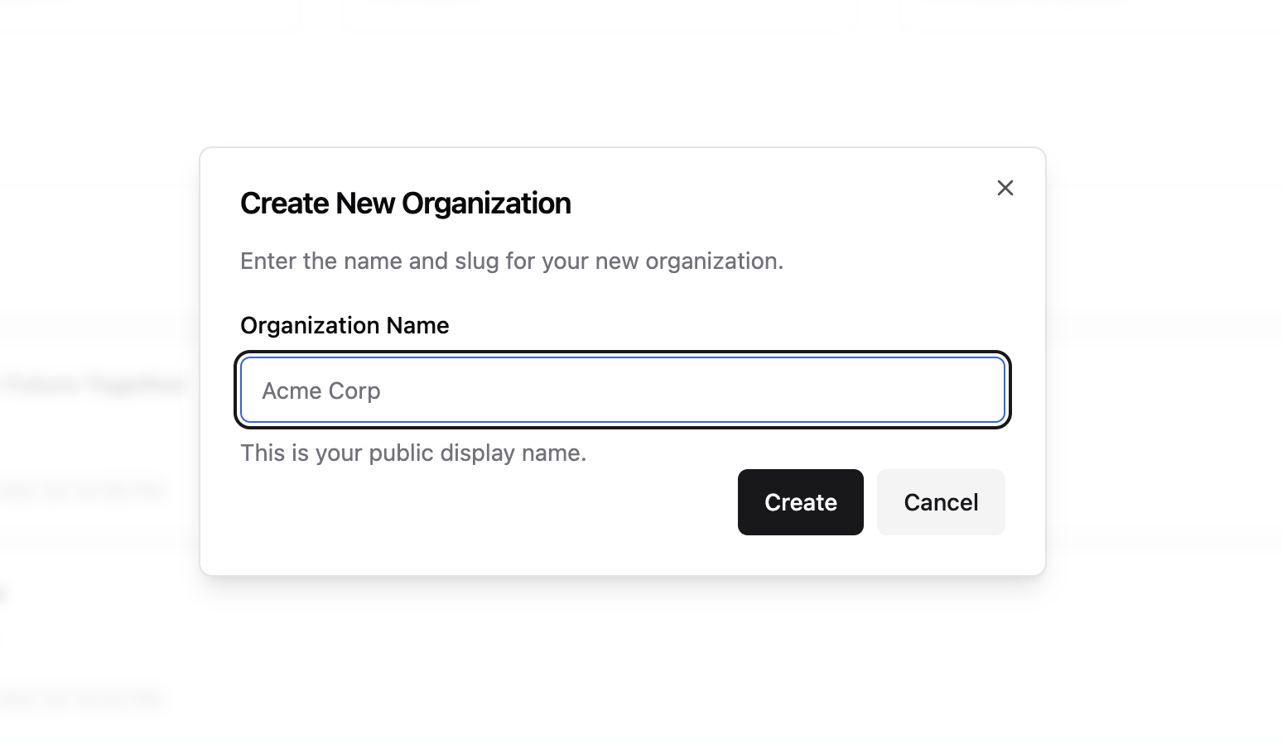
Task: Focus the Organization Name input field
Action: [623, 390]
